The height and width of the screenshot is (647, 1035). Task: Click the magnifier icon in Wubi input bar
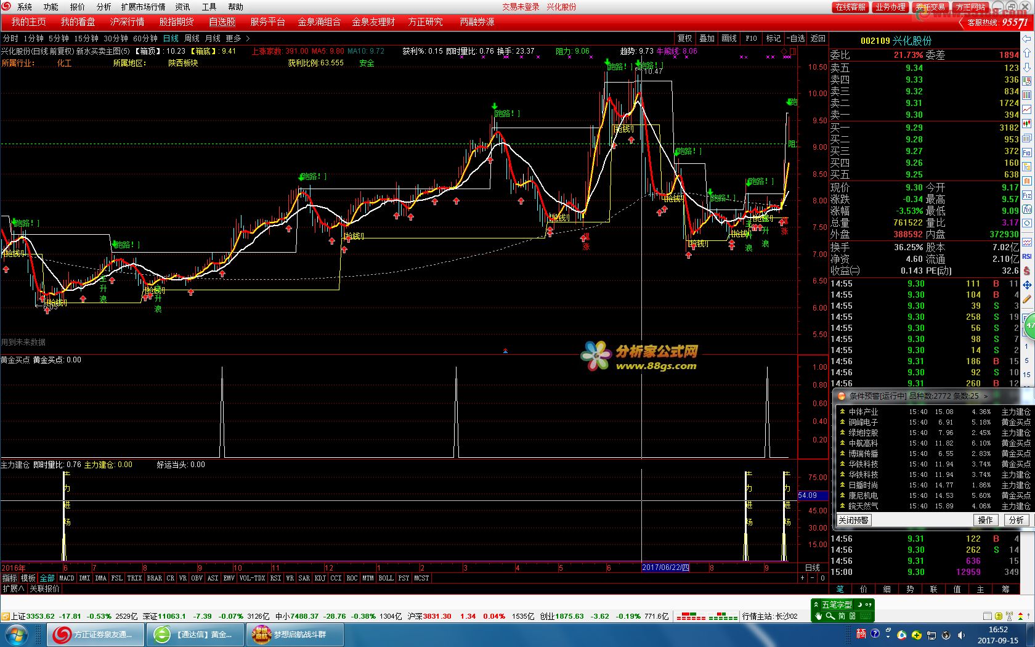tap(830, 616)
